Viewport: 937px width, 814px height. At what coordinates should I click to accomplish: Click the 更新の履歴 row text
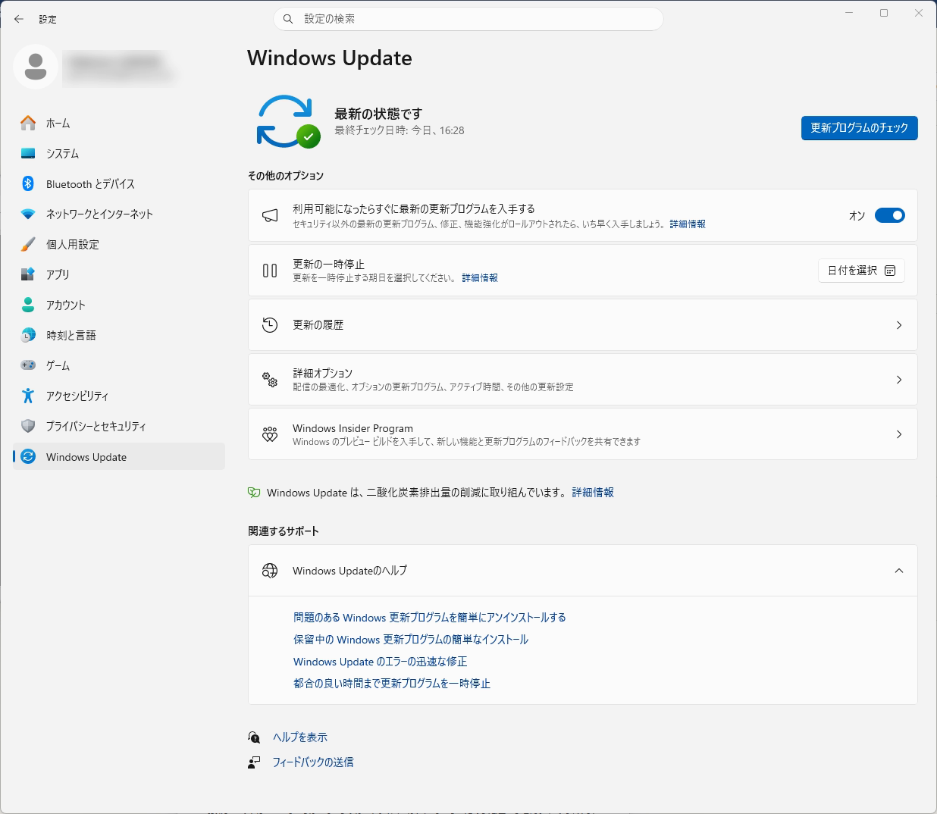click(318, 325)
